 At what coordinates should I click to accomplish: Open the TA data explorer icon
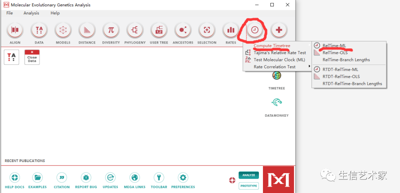coord(12,57)
